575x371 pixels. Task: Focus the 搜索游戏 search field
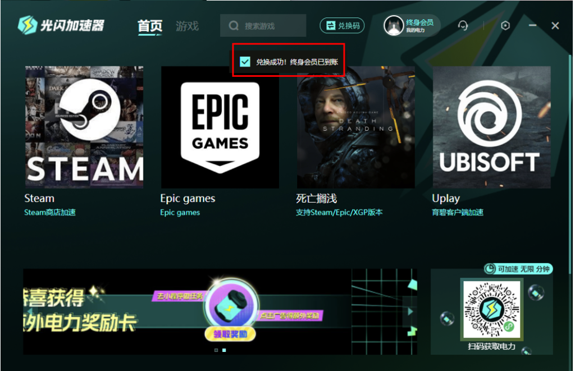tap(263, 26)
